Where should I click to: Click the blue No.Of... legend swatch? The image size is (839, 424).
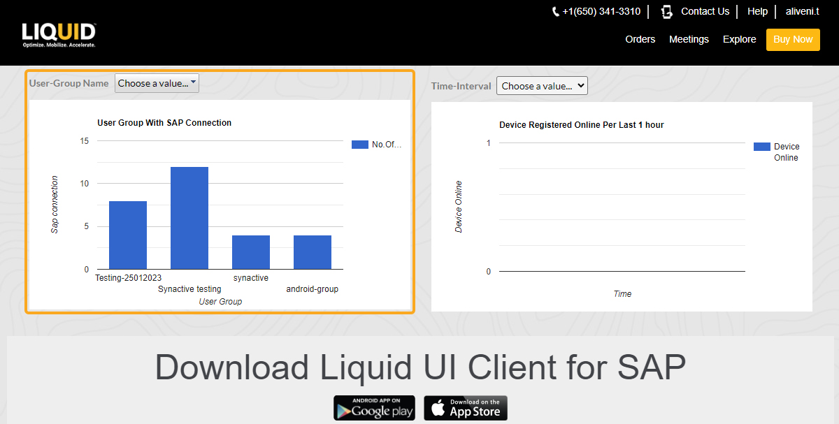[360, 145]
